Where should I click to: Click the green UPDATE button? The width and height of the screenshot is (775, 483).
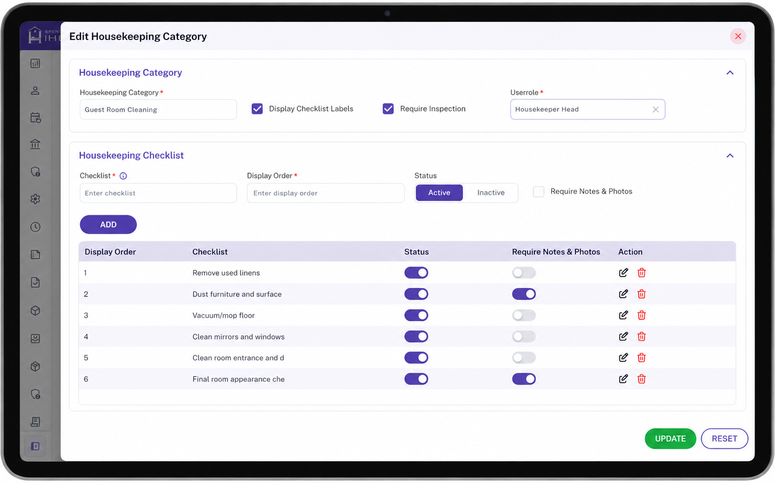pyautogui.click(x=670, y=439)
